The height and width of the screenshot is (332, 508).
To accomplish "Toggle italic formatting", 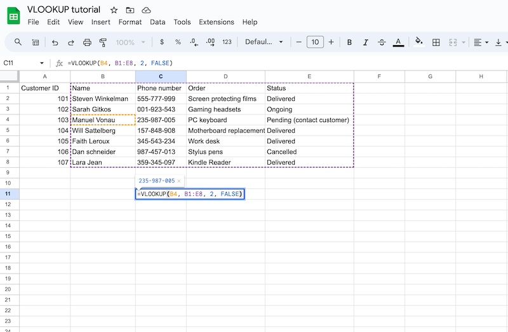I will (366, 42).
